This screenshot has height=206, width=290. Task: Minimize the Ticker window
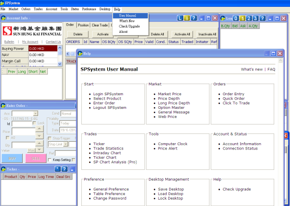tap(72, 169)
